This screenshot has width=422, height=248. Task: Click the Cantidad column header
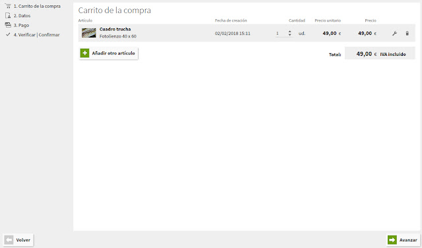[x=297, y=20]
